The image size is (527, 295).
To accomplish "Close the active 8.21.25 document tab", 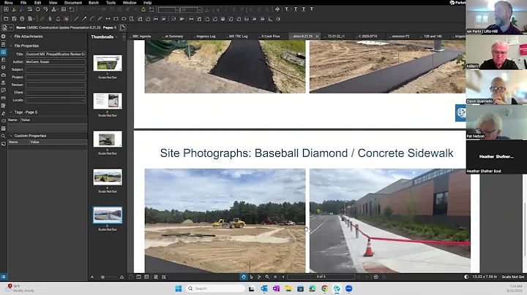I will tap(317, 37).
